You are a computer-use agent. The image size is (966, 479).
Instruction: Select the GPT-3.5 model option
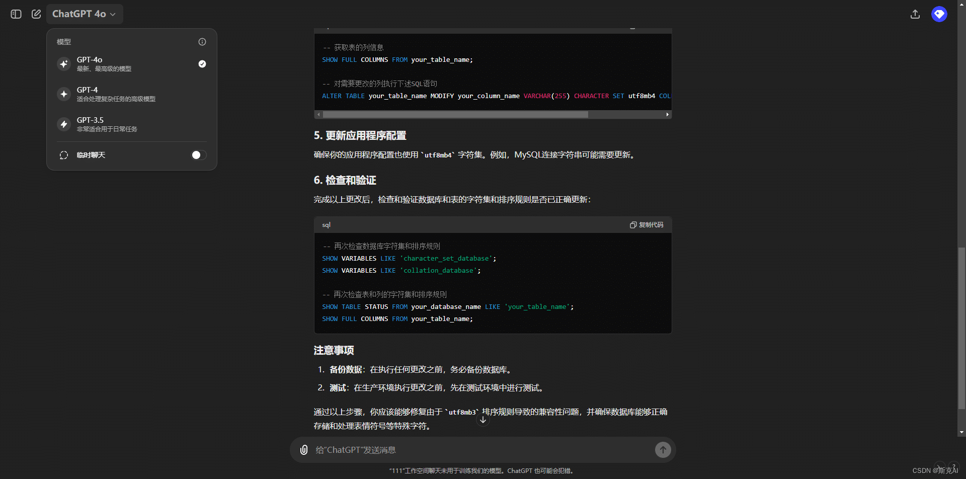tap(132, 124)
